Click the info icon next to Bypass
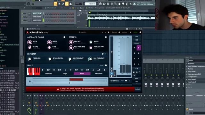 click(x=119, y=32)
